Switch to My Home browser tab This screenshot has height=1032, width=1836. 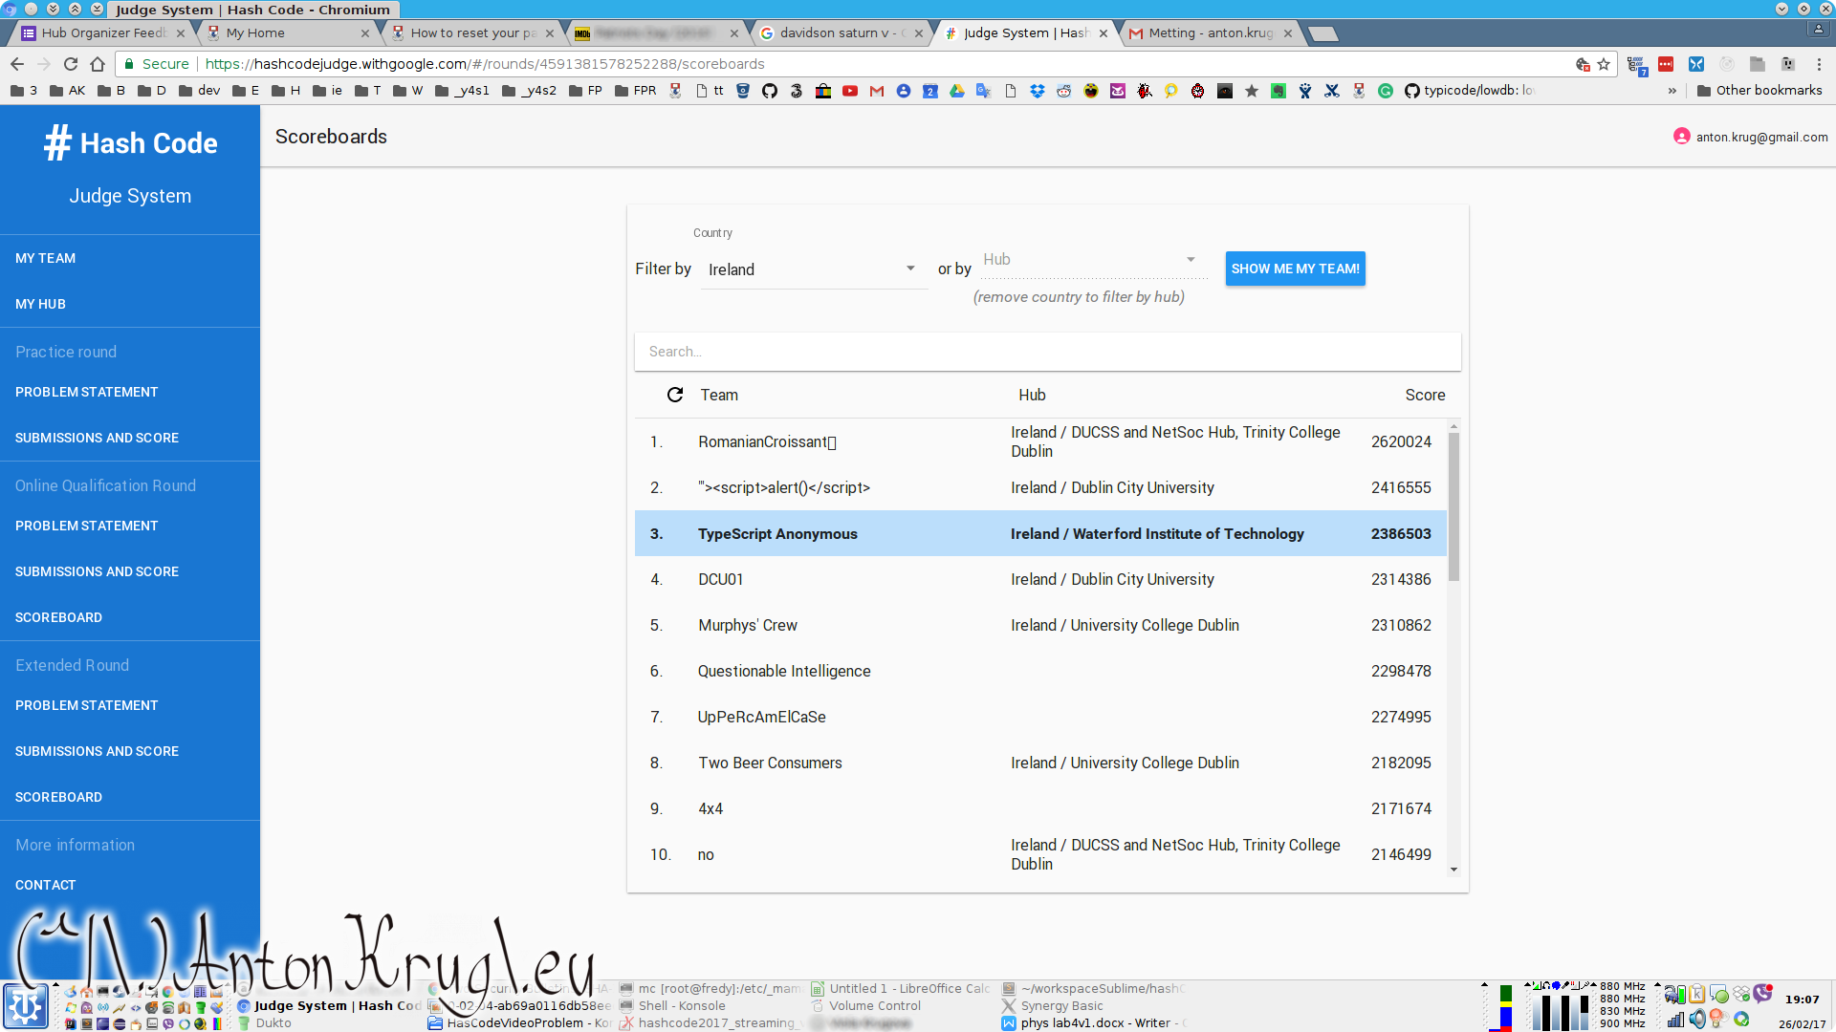coord(287,32)
